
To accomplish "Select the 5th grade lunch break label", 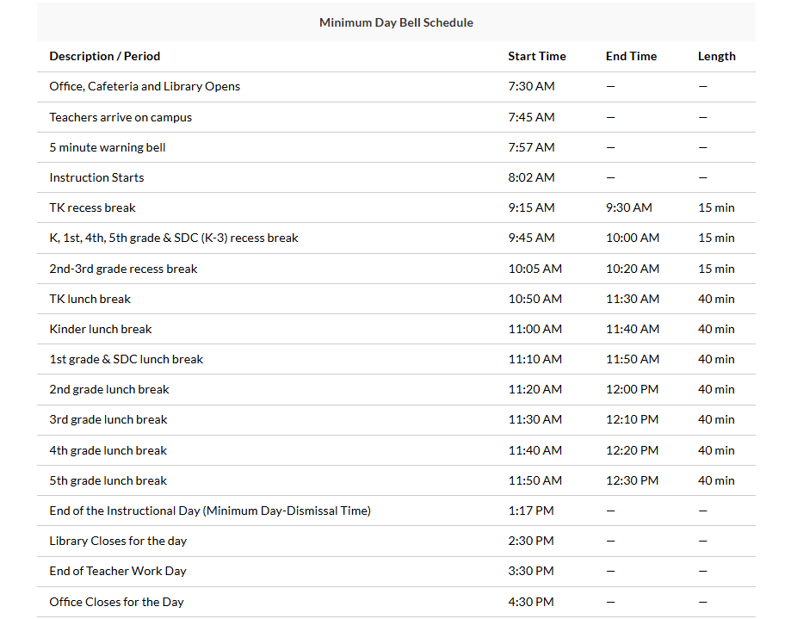I will pyautogui.click(x=108, y=480).
